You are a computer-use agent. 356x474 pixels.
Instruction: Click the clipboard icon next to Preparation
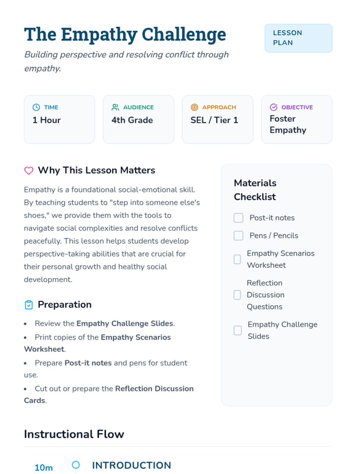point(29,305)
